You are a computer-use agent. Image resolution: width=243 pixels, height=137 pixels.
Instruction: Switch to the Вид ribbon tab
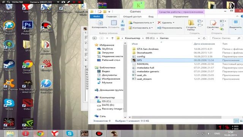click(x=151, y=16)
